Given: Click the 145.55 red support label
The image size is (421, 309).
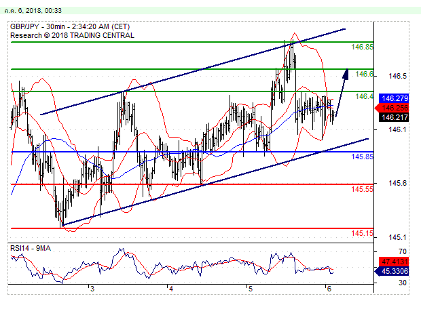Looking at the screenshot, I should [x=362, y=190].
